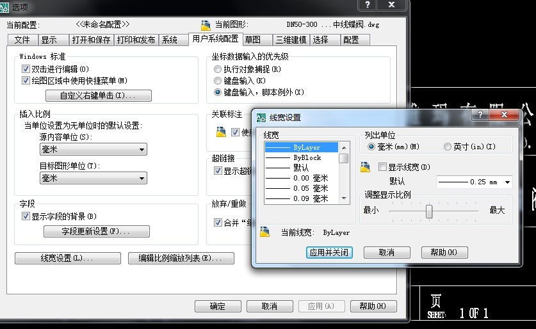The image size is (536, 329).
Task: Close the 线宽设置 dialog
Action: pos(504,115)
